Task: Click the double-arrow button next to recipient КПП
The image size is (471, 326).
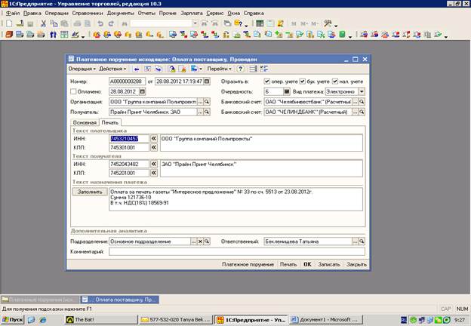Action: tap(153, 172)
